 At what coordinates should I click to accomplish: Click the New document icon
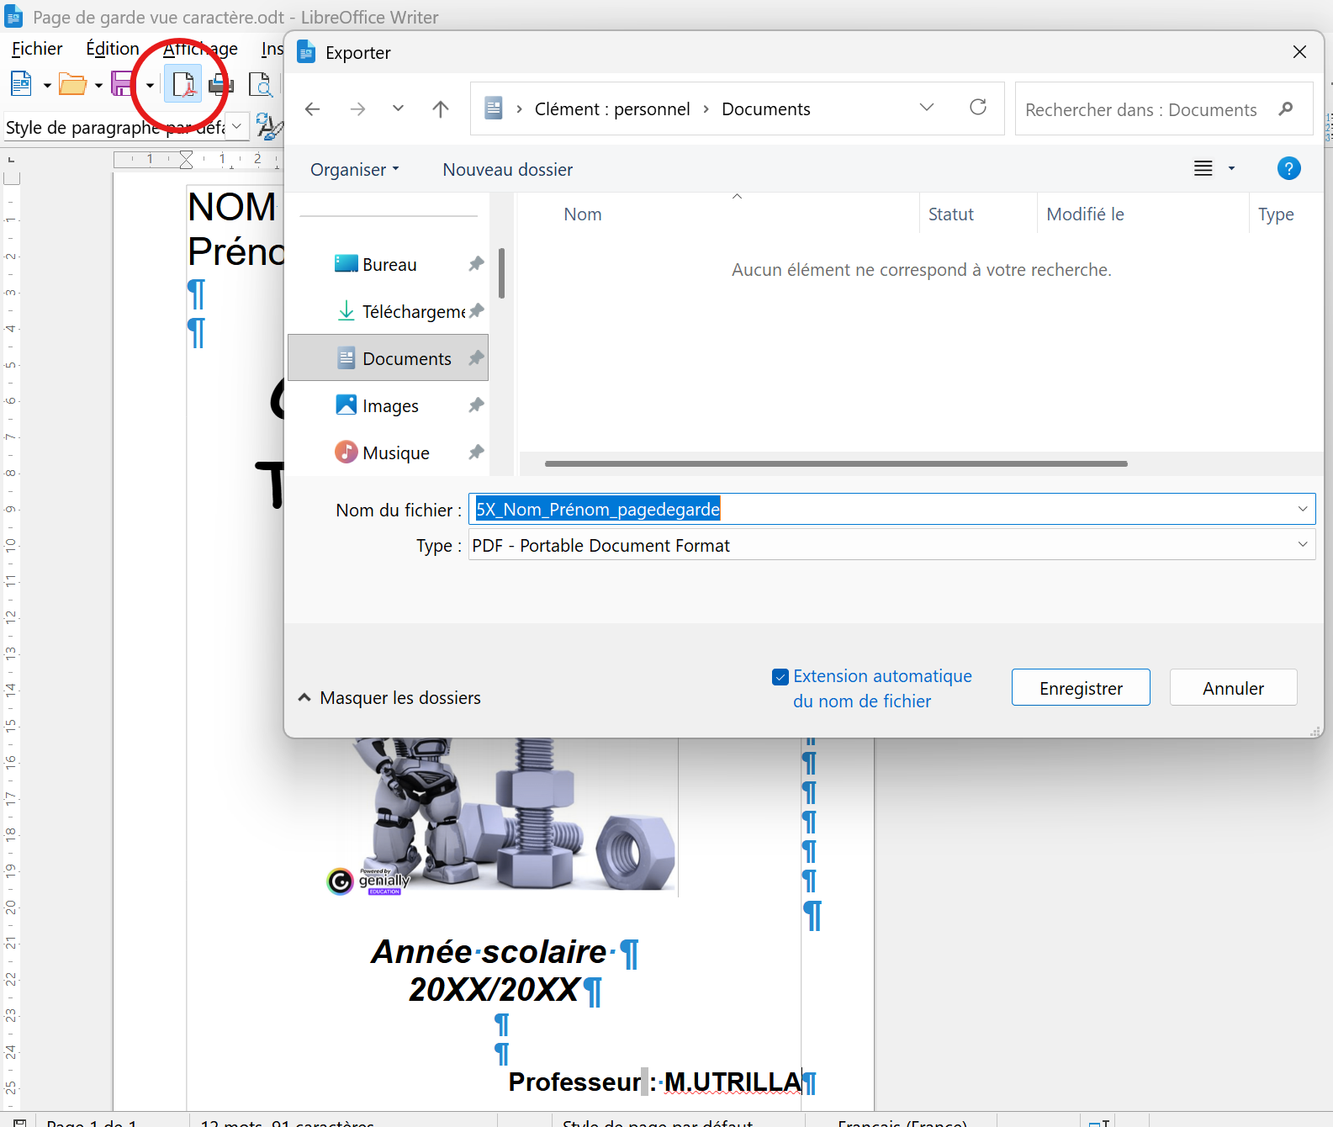(x=21, y=84)
